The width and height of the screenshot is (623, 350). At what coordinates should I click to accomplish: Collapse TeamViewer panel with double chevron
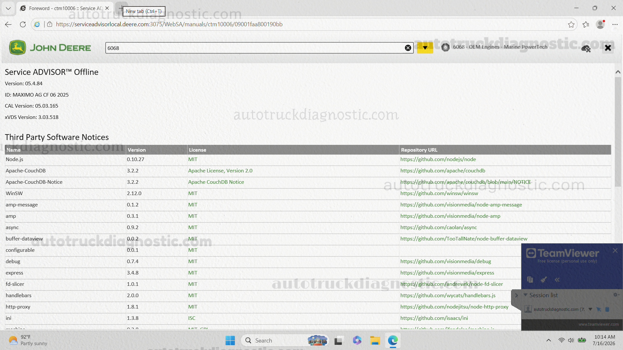(557, 280)
